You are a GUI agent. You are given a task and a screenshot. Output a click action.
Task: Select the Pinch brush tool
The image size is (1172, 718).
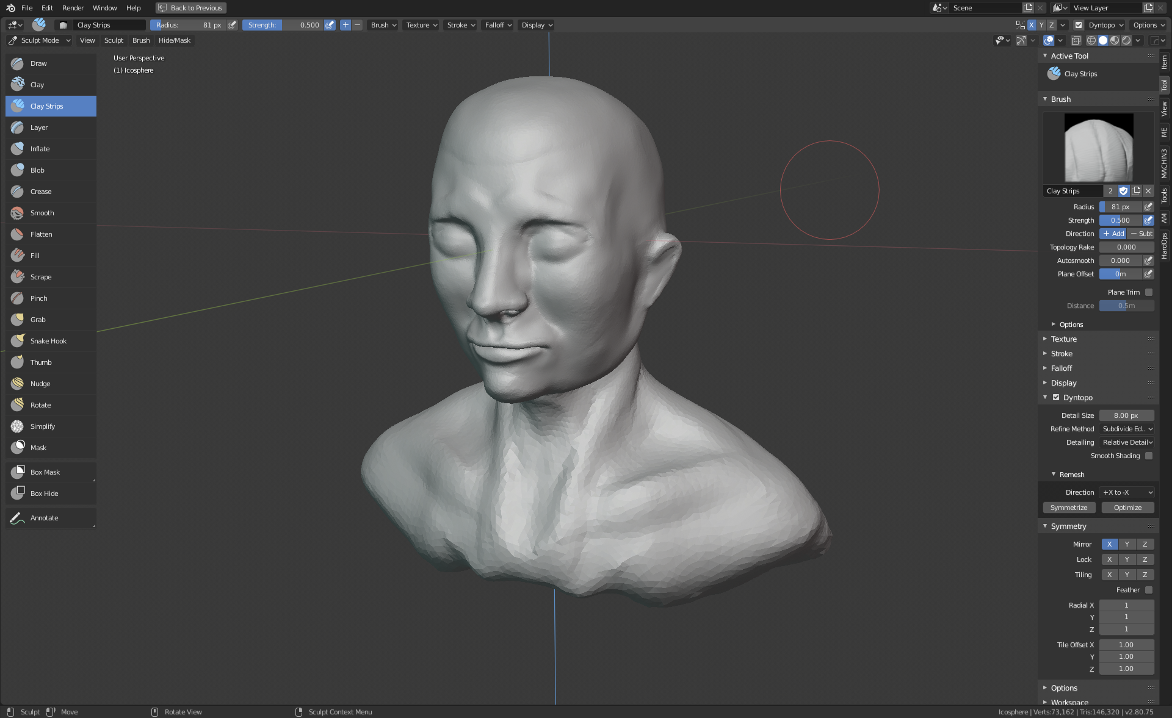tap(38, 298)
